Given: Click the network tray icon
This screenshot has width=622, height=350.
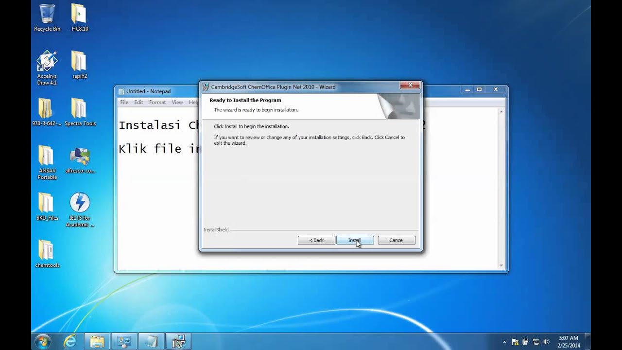Looking at the screenshot, I should [536, 342].
